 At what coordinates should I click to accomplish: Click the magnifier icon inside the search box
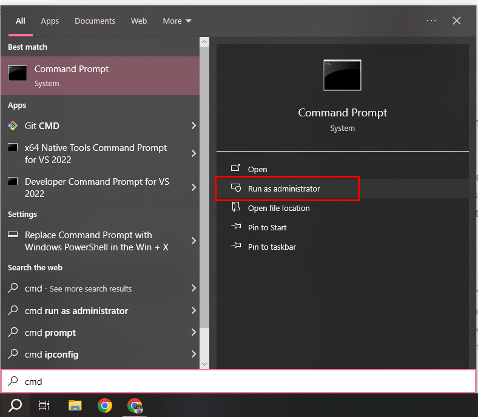[x=13, y=381]
